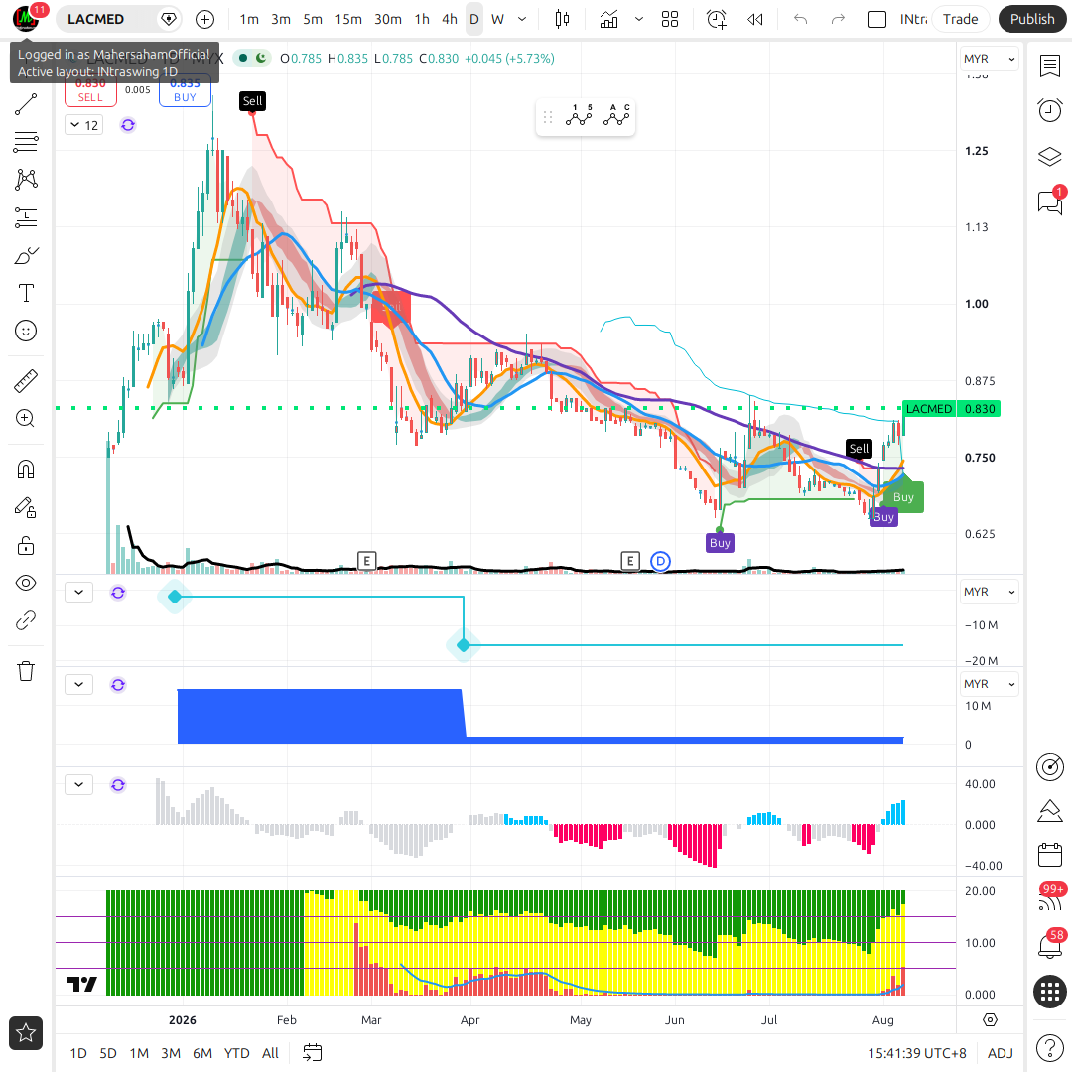Open the Trade panel button
The height and width of the screenshot is (1072, 1072).
pyautogui.click(x=960, y=19)
